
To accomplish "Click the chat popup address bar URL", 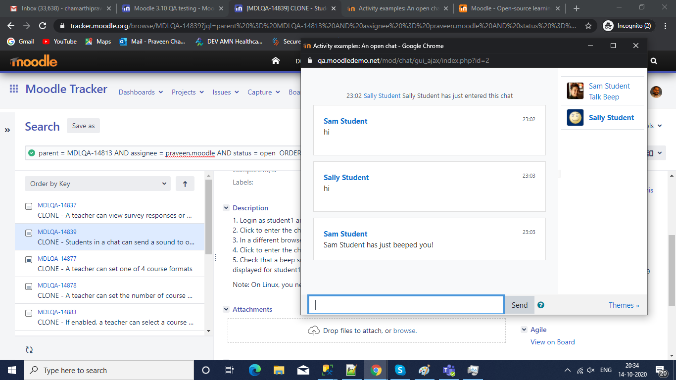I will pos(403,60).
